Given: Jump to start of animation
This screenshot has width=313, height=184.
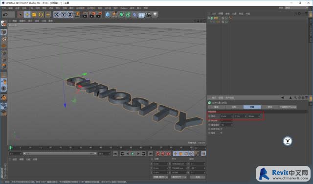Looking at the screenshot, I should [115, 154].
